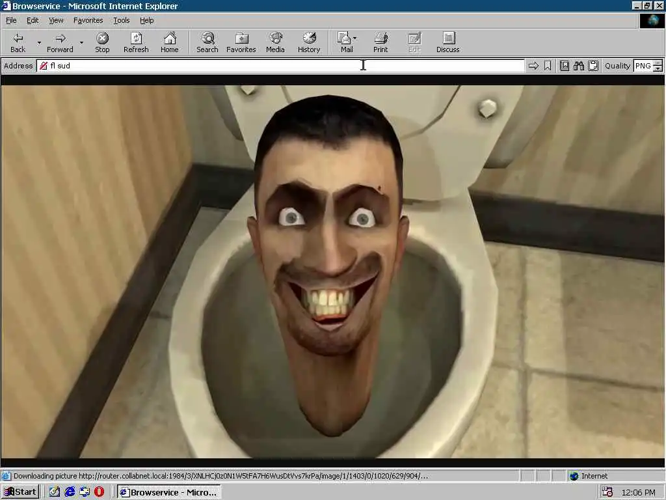This screenshot has height=500, width=666.
Task: Click the Quality label
Action: point(617,66)
